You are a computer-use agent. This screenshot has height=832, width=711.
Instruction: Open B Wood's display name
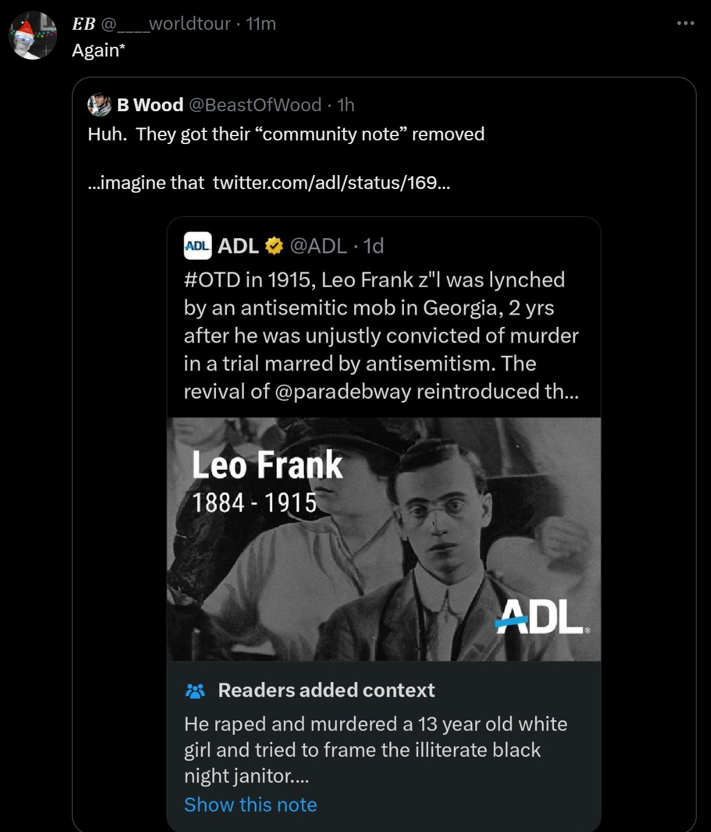click(x=150, y=105)
